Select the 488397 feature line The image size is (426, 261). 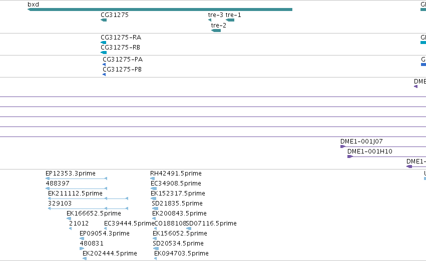(x=77, y=188)
